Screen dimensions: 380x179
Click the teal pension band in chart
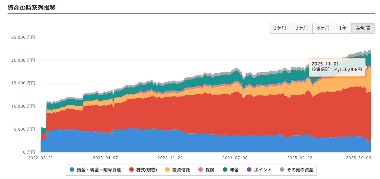(x=263, y=79)
